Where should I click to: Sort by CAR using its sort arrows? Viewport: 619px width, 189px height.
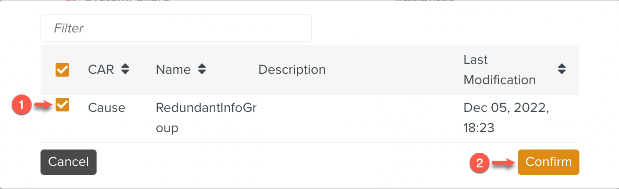coord(125,70)
